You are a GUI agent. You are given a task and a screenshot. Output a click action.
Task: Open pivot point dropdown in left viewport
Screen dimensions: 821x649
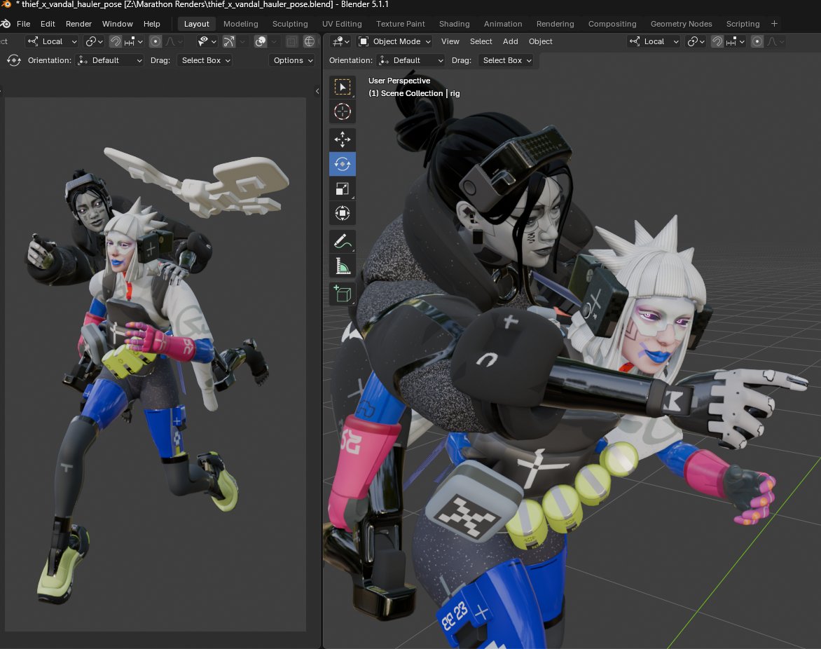[95, 41]
